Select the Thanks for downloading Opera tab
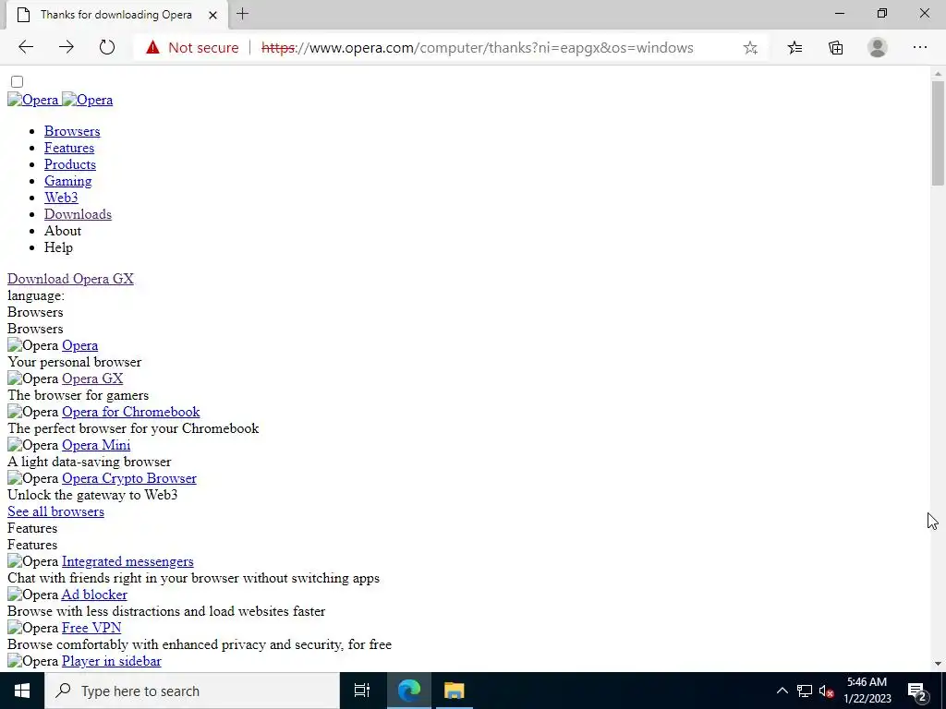Image resolution: width=946 pixels, height=709 pixels. pyautogui.click(x=117, y=15)
